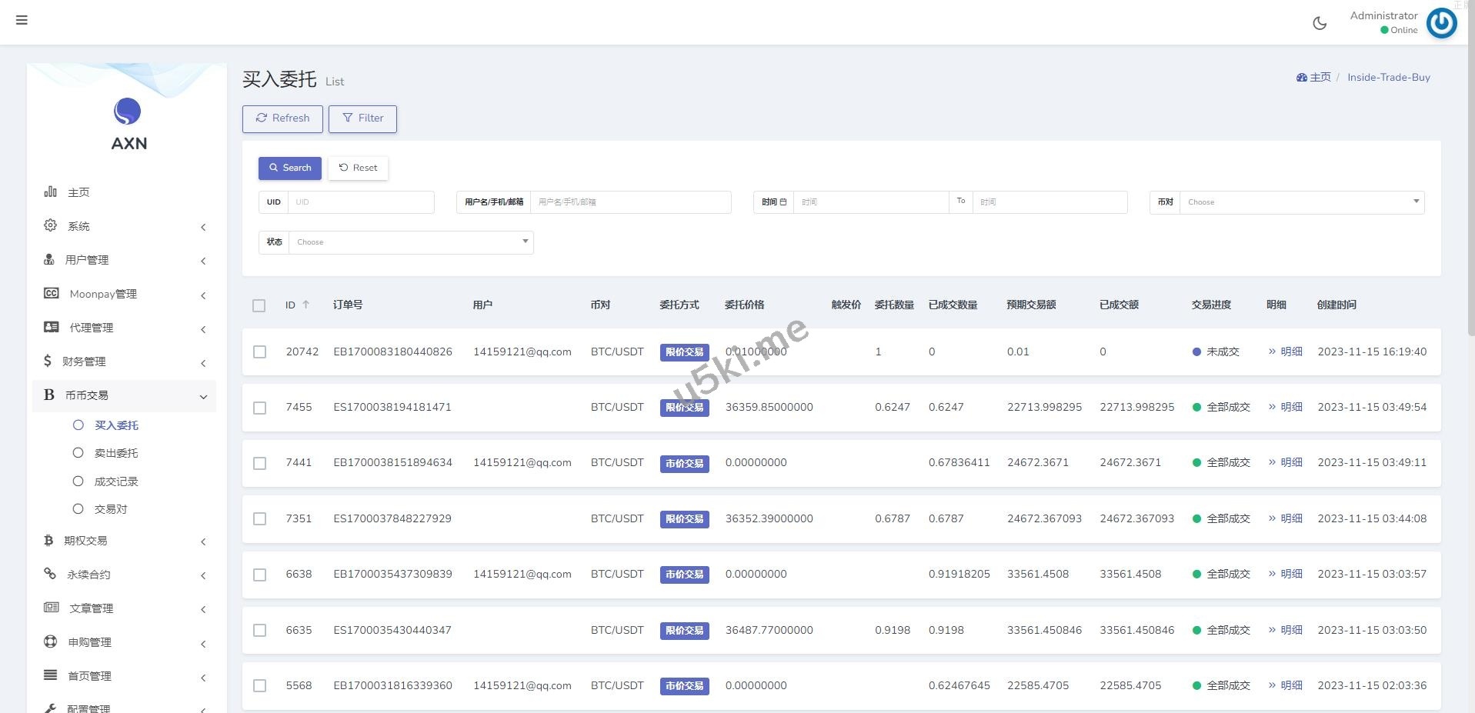Open the 成交记录 menu item
This screenshot has height=713, width=1475.
(x=116, y=481)
